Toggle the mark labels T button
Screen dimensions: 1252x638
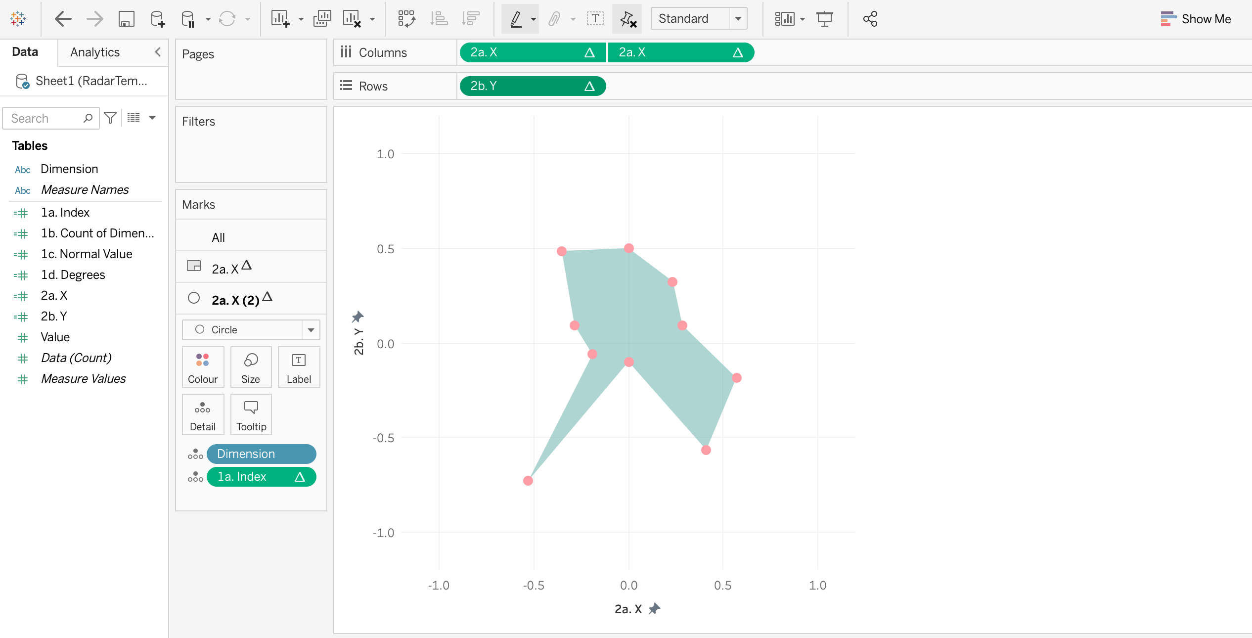595,19
